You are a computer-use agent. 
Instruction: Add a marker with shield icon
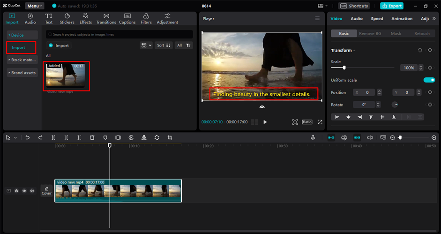(x=105, y=137)
